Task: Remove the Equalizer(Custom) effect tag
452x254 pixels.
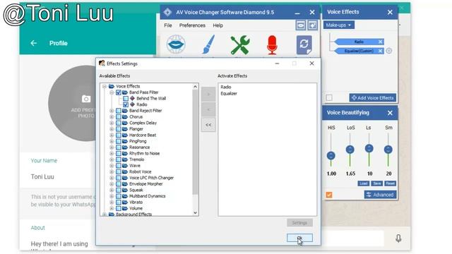Action: pyautogui.click(x=380, y=51)
